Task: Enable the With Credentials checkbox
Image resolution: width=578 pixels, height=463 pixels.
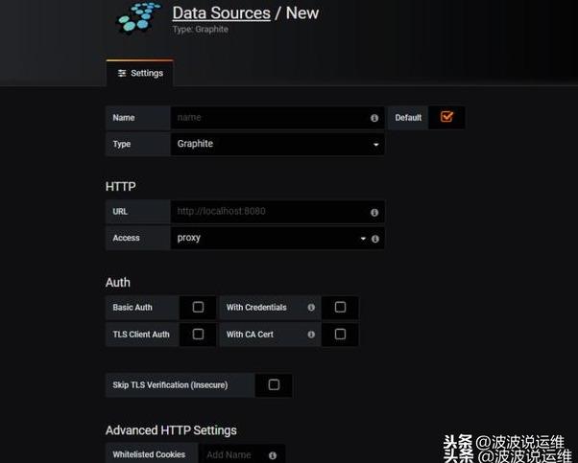Action: tap(340, 307)
